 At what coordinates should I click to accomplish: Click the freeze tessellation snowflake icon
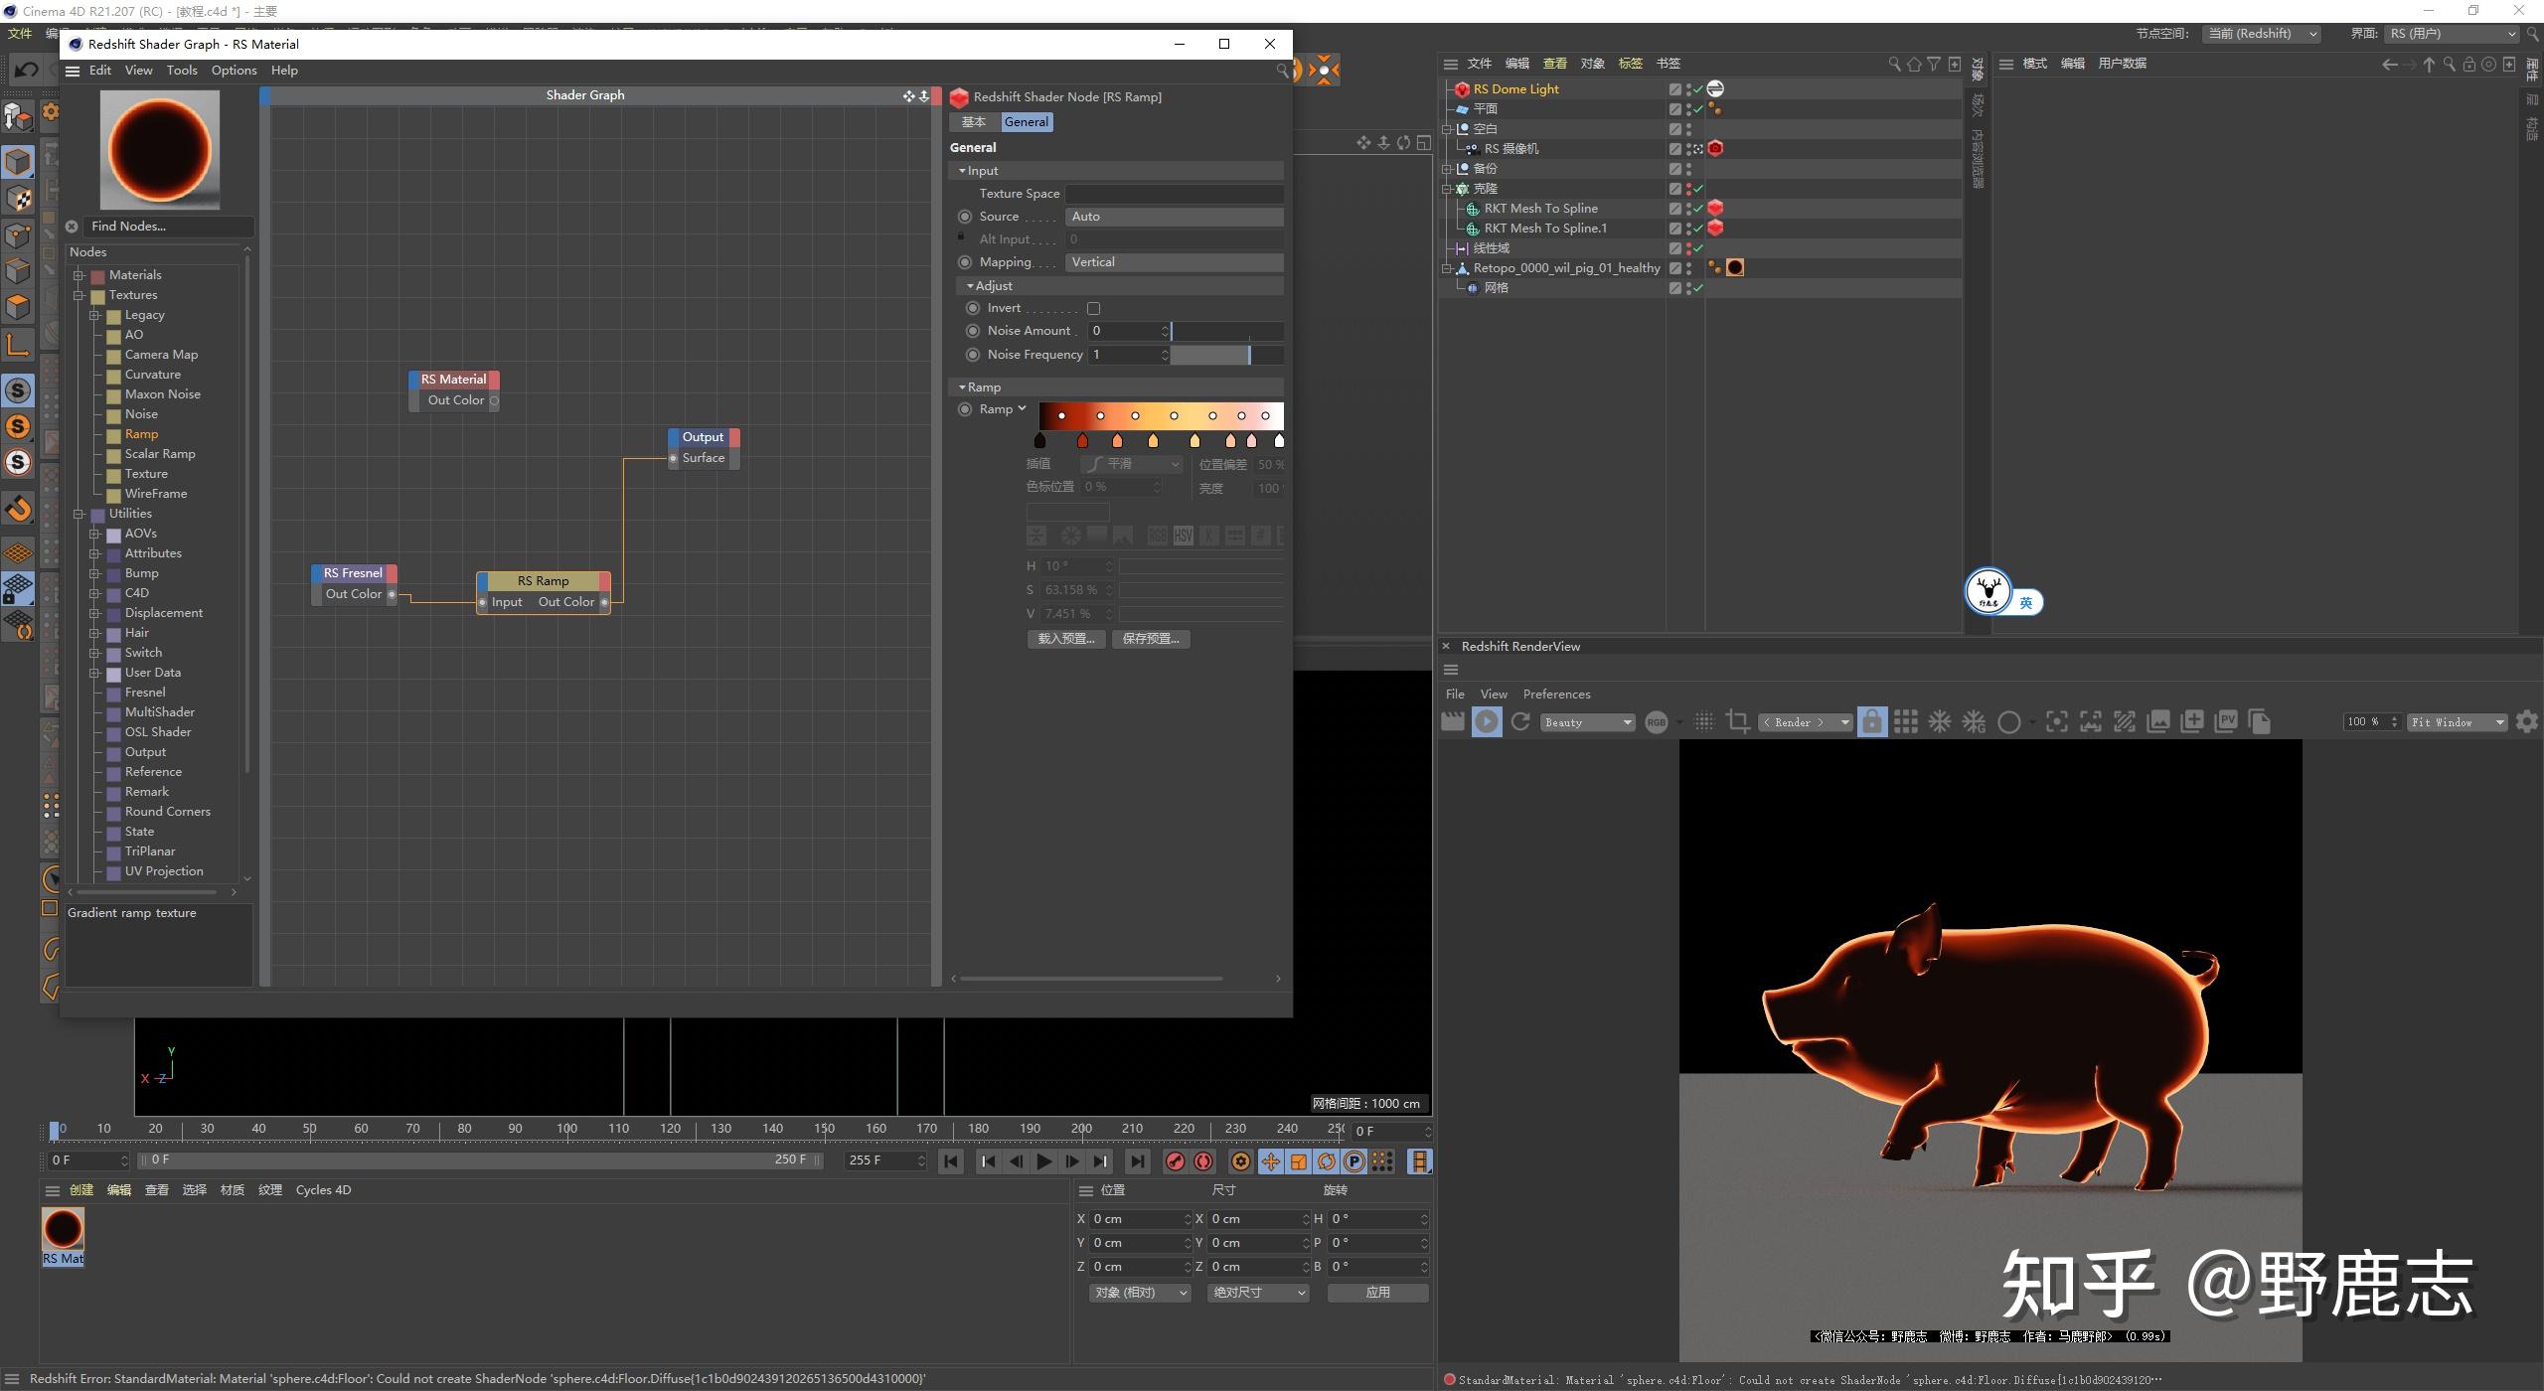click(1940, 722)
